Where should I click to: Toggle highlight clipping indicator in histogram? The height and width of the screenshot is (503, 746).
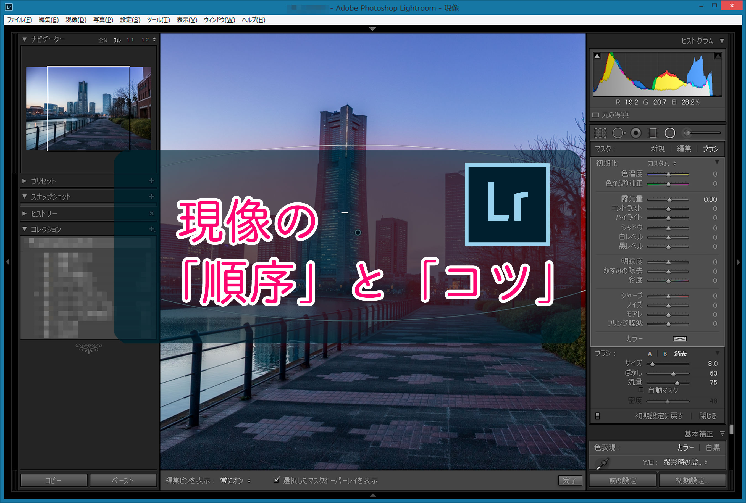point(718,56)
